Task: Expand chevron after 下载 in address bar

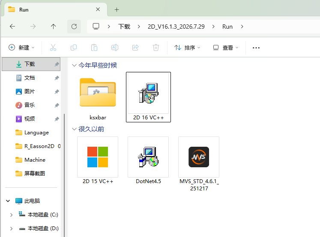Action: pos(139,27)
